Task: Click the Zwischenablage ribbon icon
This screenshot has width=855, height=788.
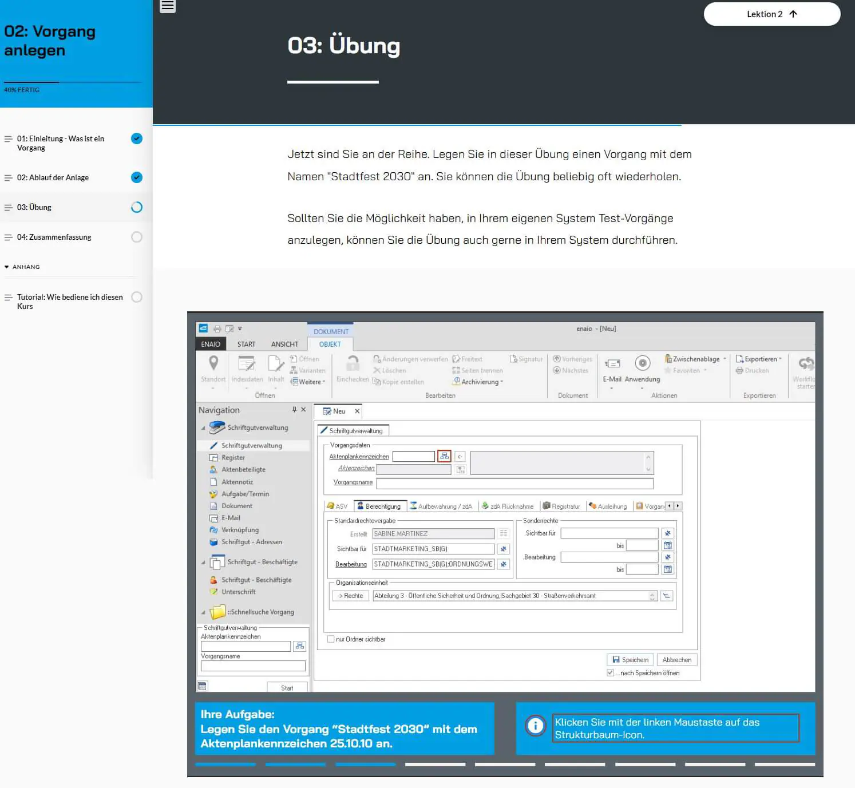Action: coord(668,359)
